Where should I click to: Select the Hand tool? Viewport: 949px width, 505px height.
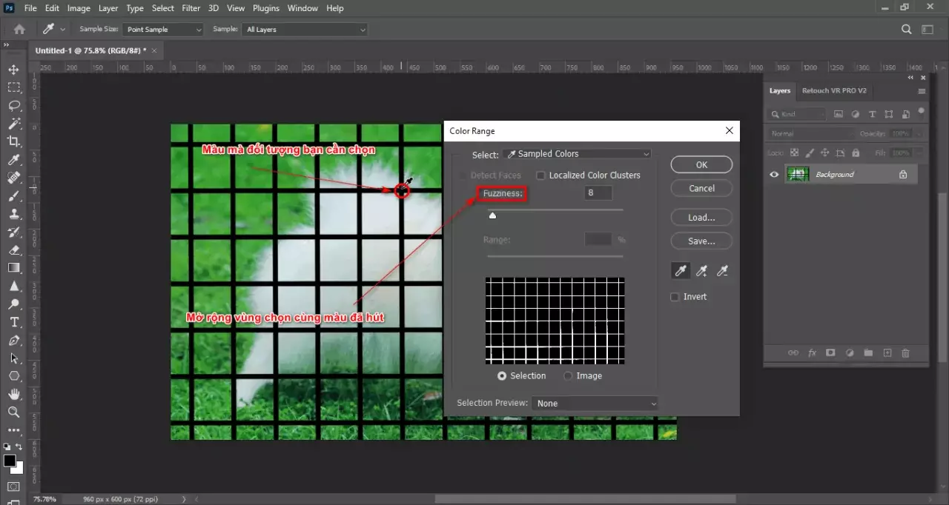click(x=15, y=394)
